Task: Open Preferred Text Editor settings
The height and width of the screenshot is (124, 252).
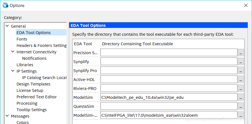Action: (x=36, y=97)
